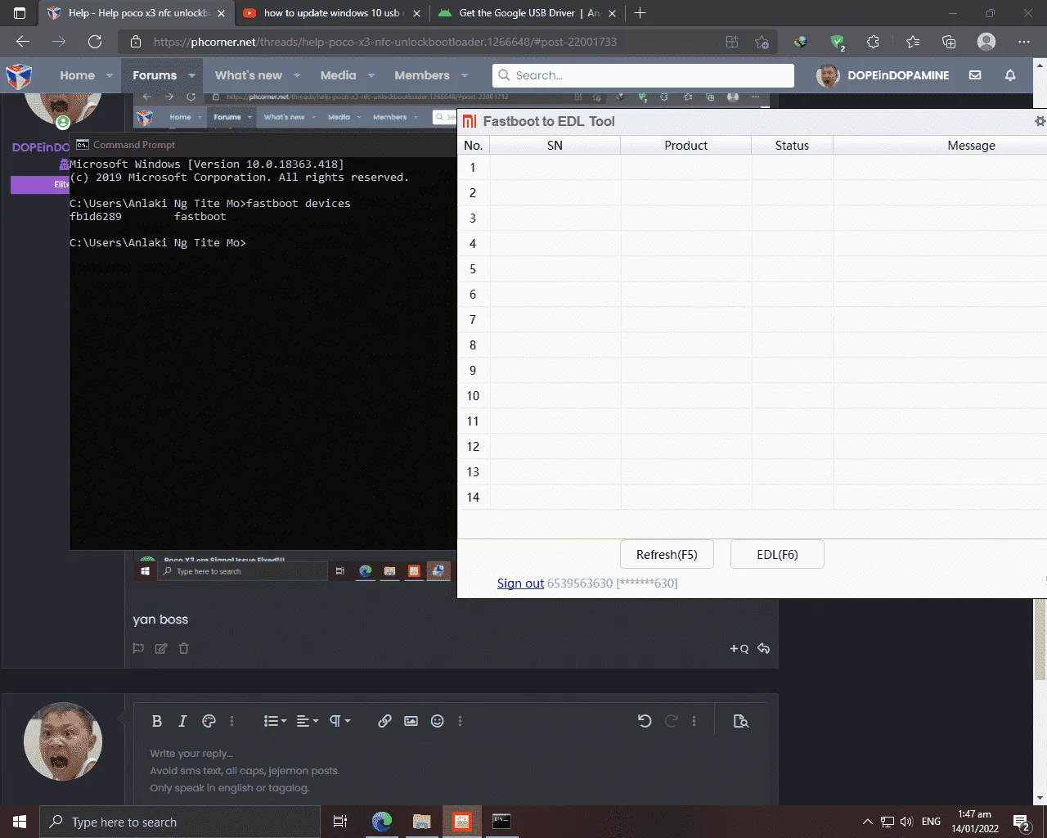Open the DOPEinDOPAMINE account menu
Screen dimensions: 1047x838
pos(883,75)
